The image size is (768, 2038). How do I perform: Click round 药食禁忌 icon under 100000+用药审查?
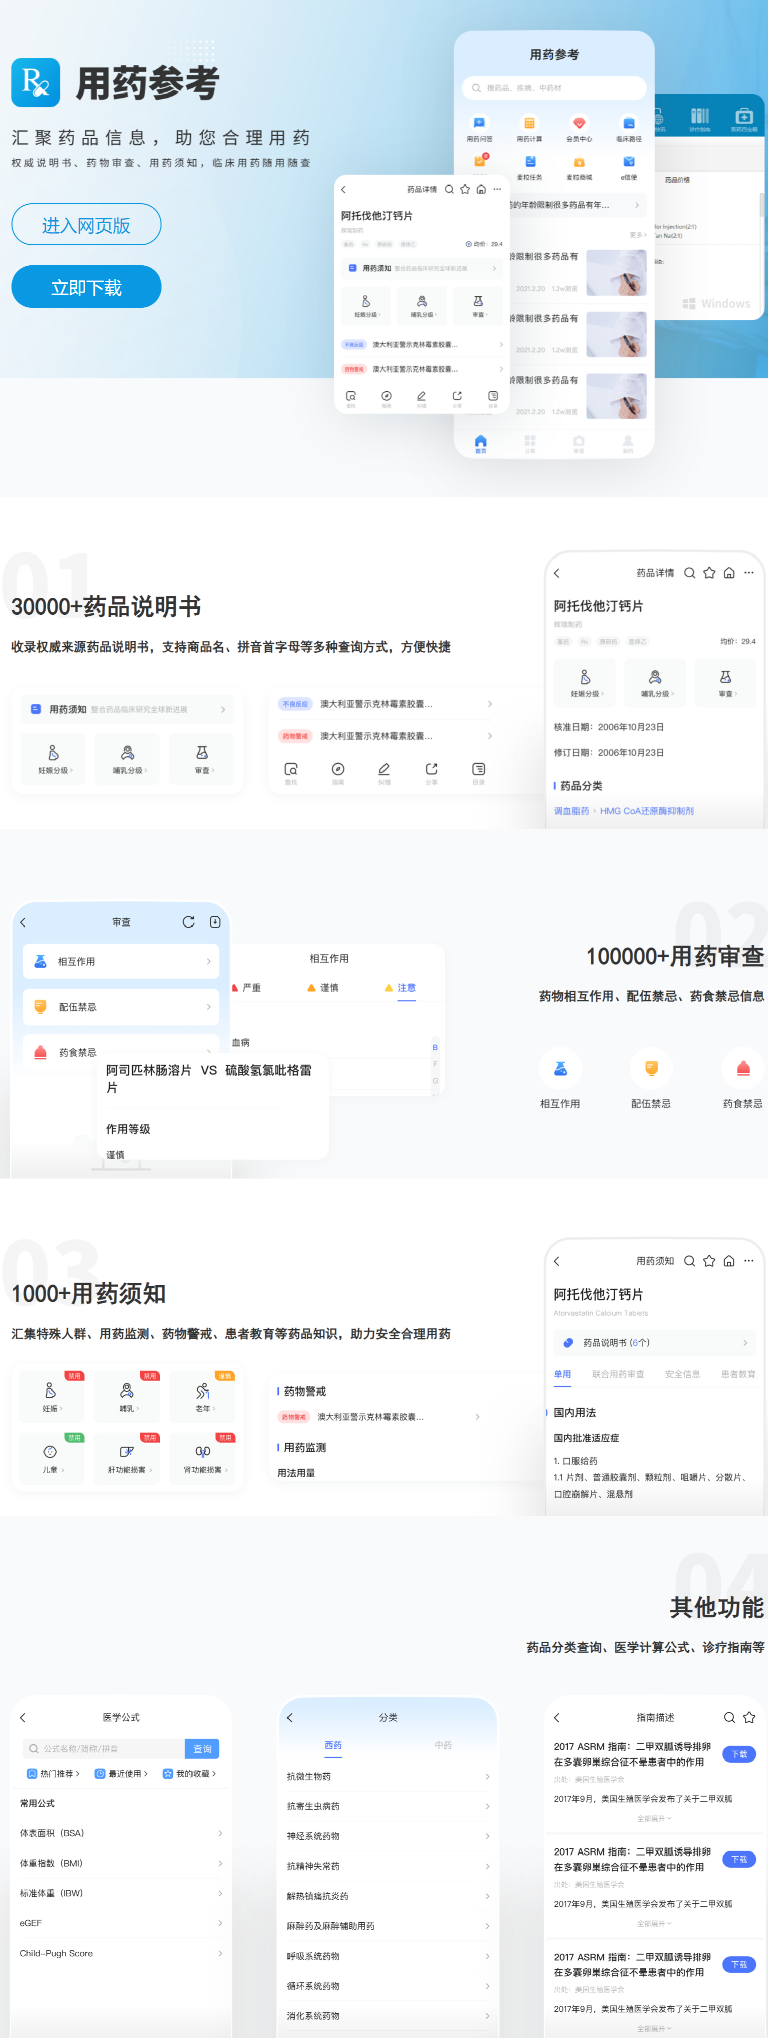point(743,1069)
